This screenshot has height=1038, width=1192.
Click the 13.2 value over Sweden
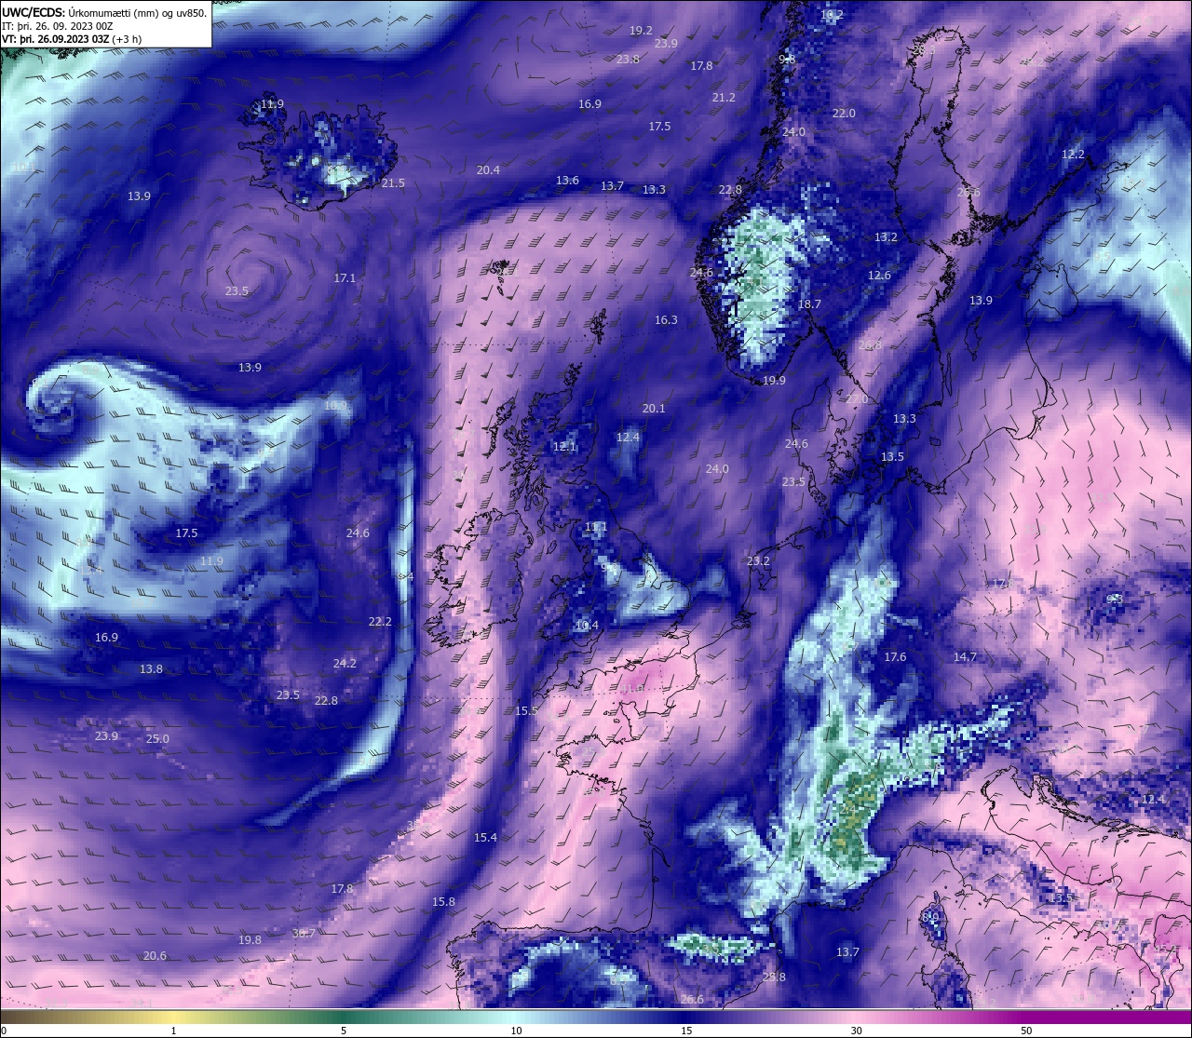(886, 238)
